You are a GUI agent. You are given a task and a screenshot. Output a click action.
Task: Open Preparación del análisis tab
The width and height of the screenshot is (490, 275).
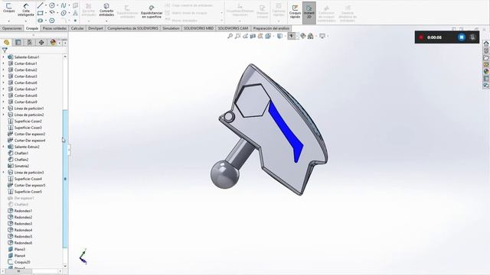click(x=271, y=28)
